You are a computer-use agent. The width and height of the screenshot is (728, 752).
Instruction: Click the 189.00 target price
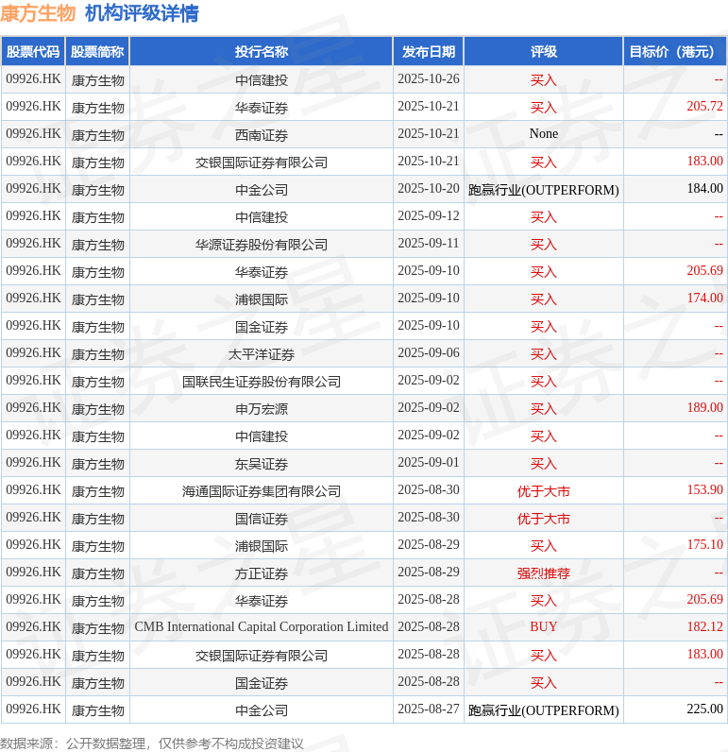point(704,407)
